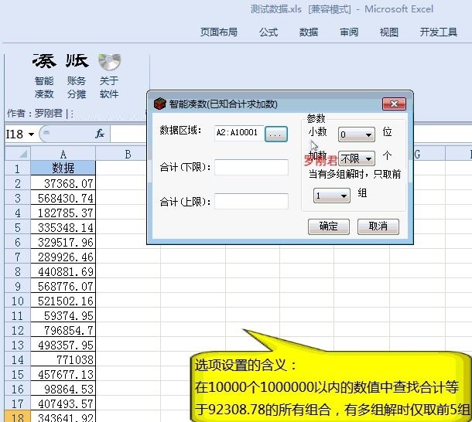Switch to the 页面布局 tab

219,32
